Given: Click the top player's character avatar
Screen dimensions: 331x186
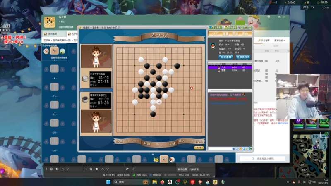Looking at the screenshot, I should coord(96,56).
